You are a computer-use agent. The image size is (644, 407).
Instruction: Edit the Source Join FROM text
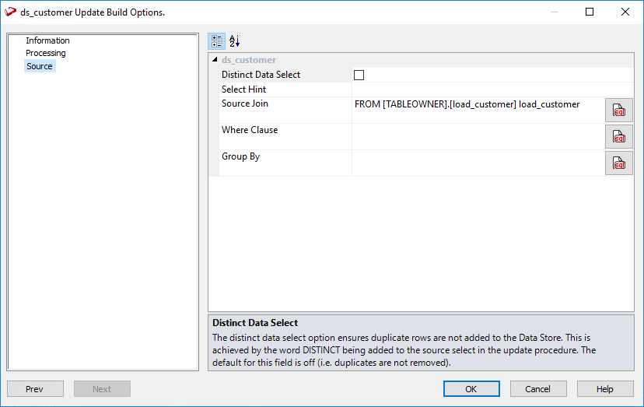467,104
